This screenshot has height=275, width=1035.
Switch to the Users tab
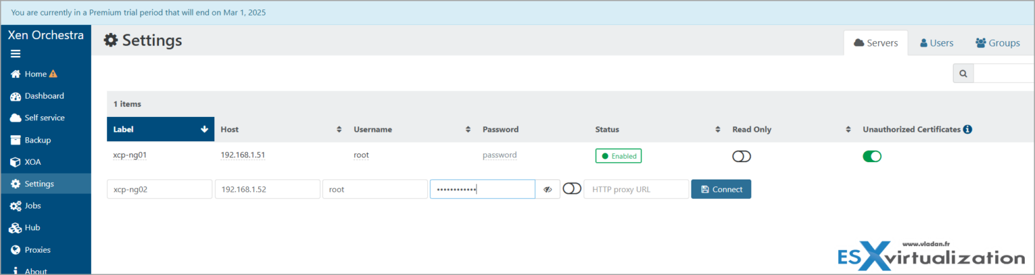(x=936, y=43)
